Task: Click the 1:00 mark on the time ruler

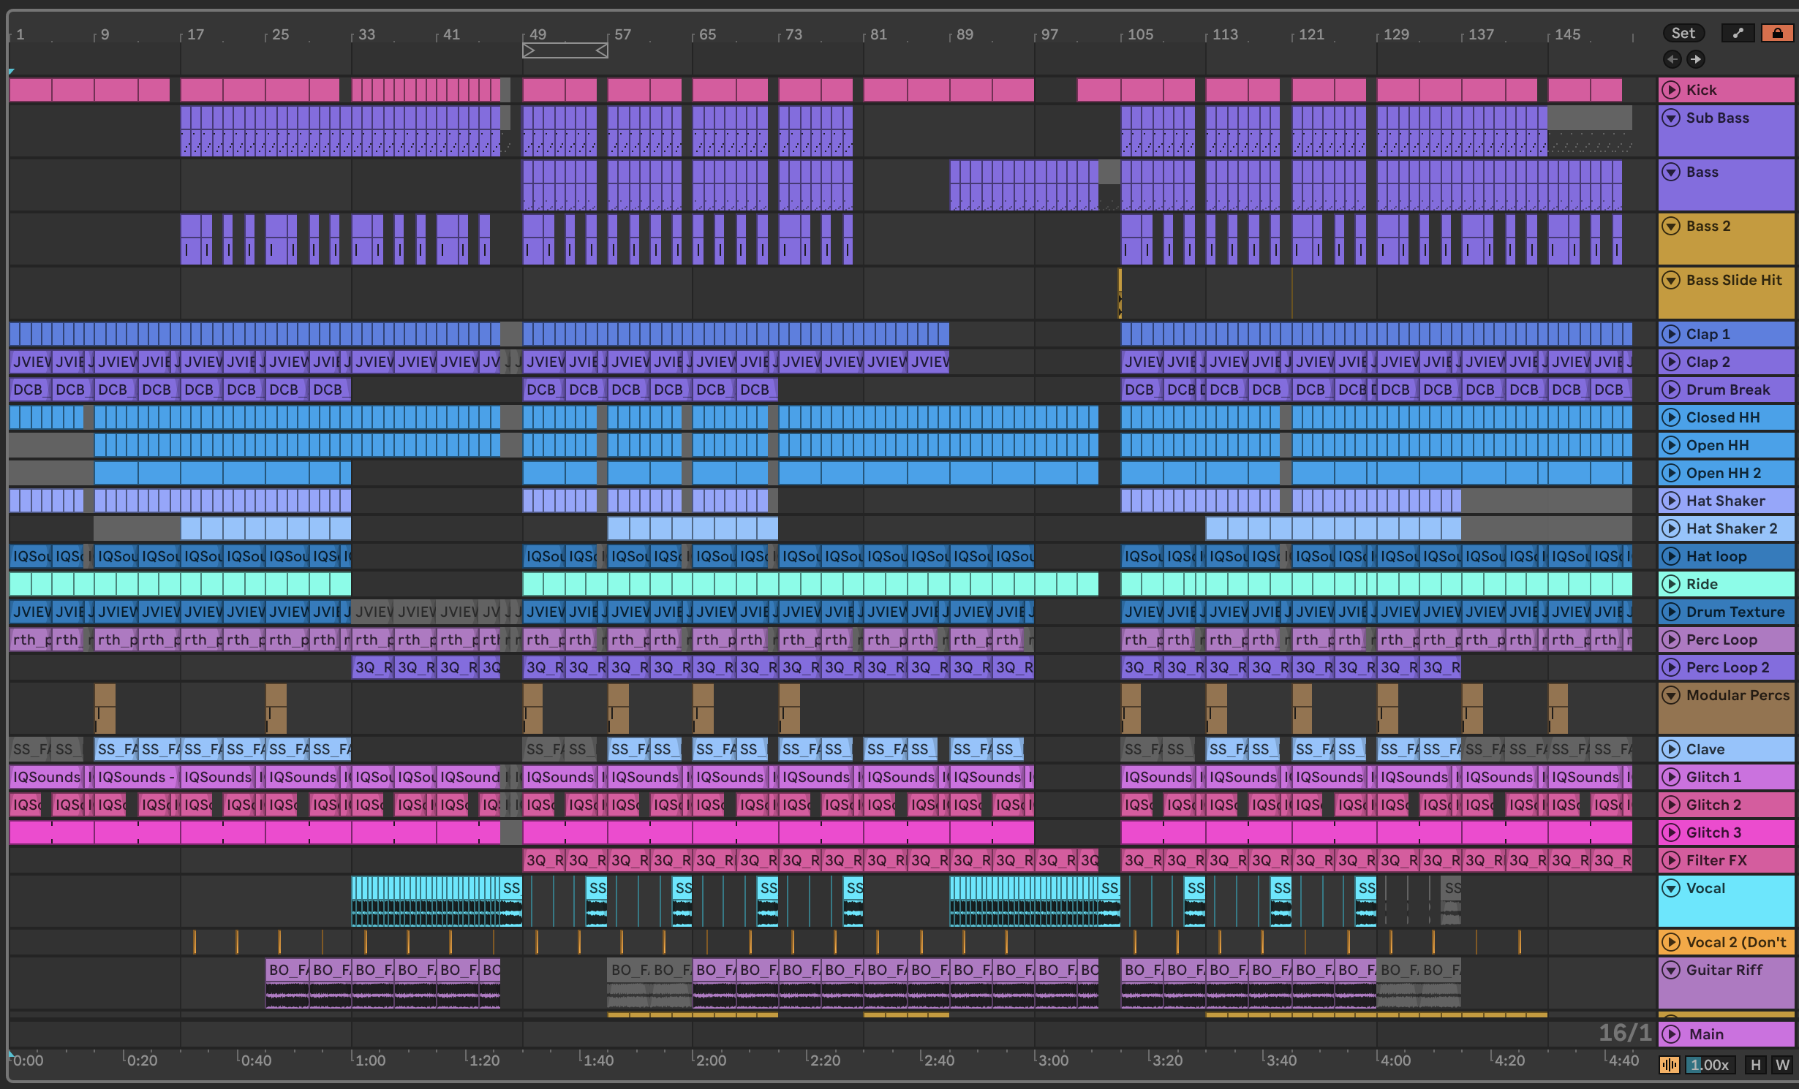Action: click(370, 1060)
